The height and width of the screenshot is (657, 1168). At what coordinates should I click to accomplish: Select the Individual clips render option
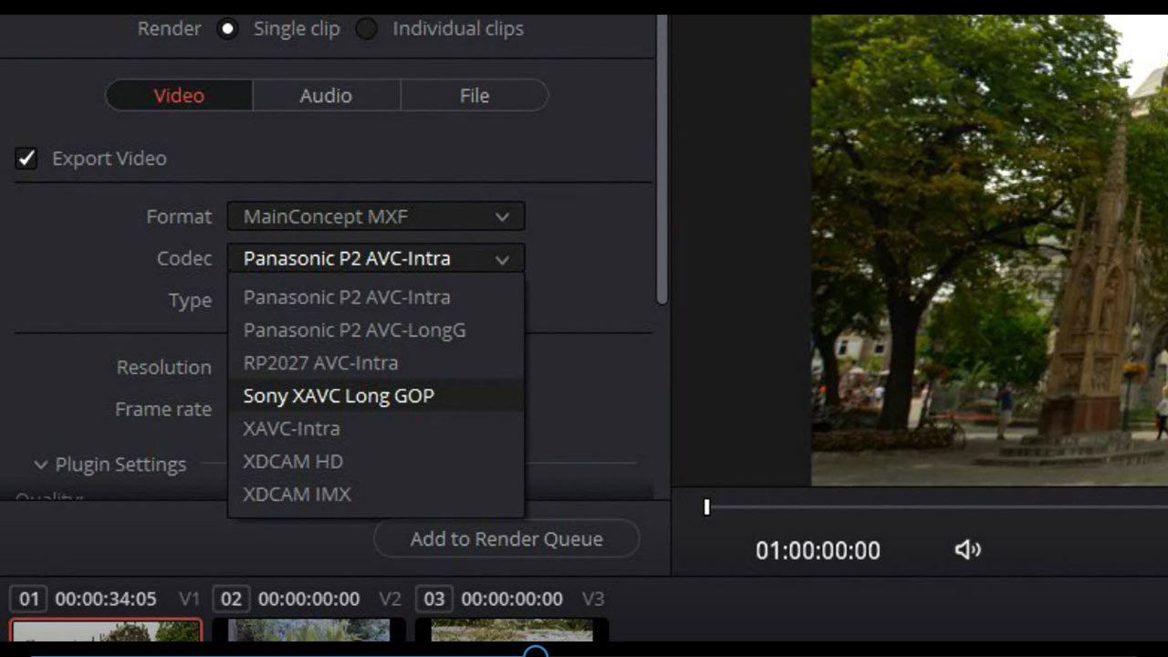tap(366, 29)
